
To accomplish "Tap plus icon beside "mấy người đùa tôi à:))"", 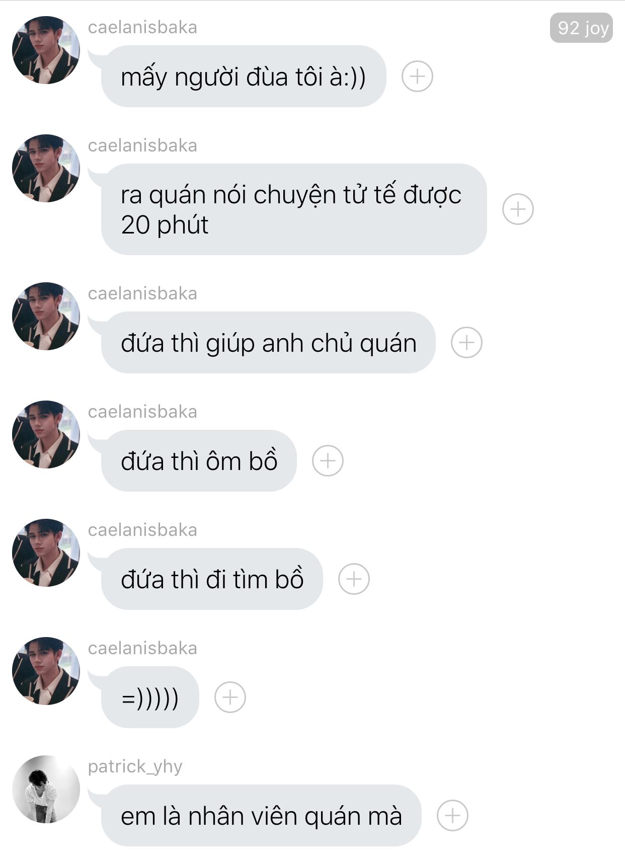I will click(417, 76).
